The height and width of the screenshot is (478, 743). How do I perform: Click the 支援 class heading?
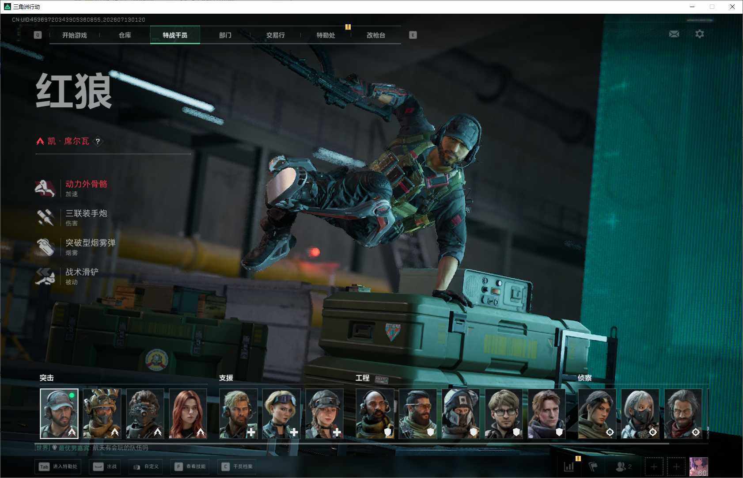point(226,378)
